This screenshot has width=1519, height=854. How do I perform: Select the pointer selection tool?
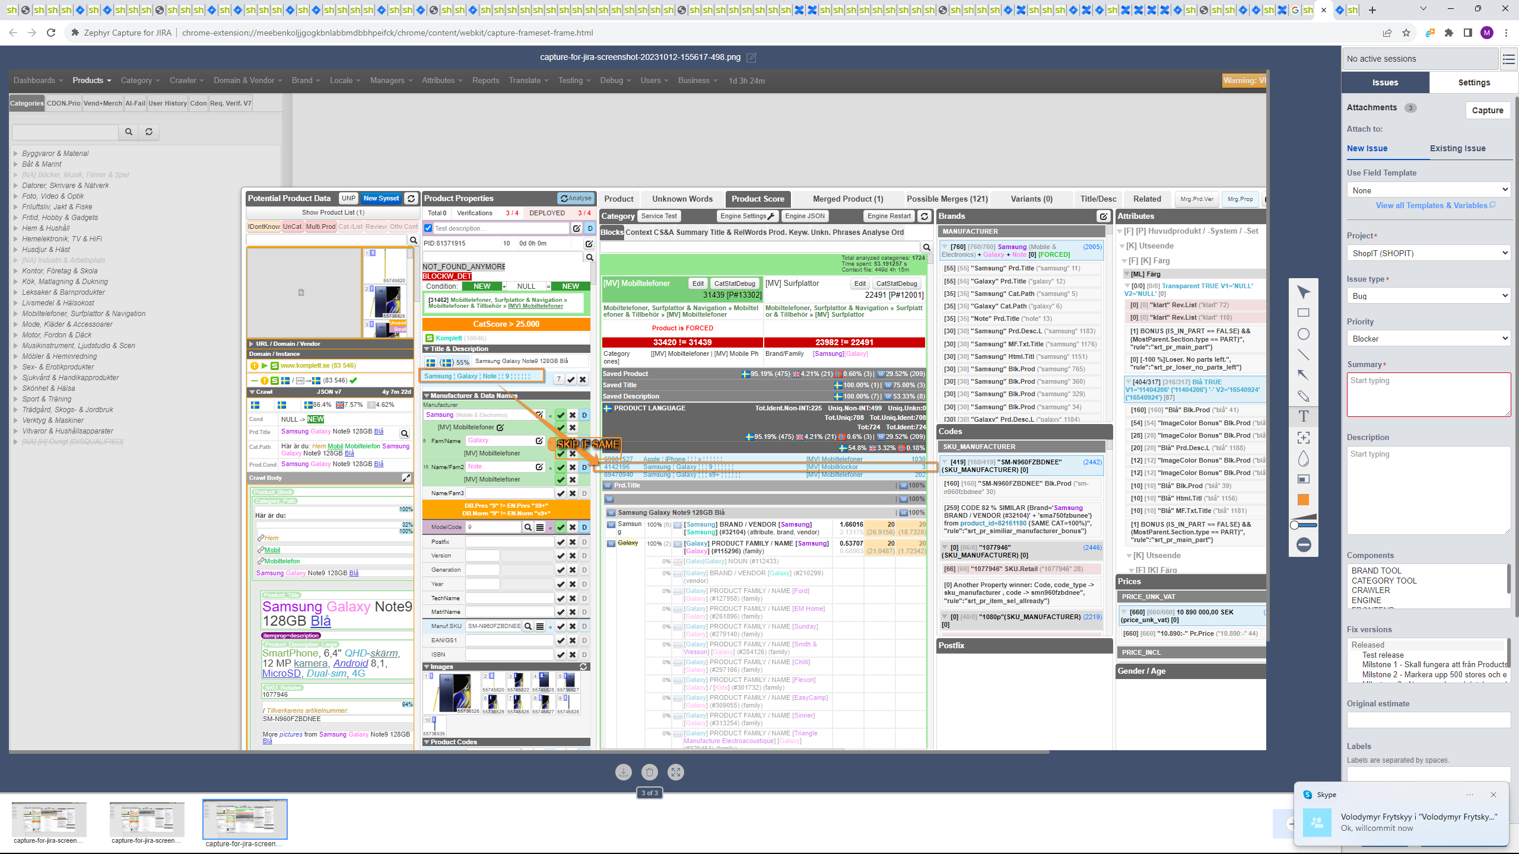coord(1303,292)
